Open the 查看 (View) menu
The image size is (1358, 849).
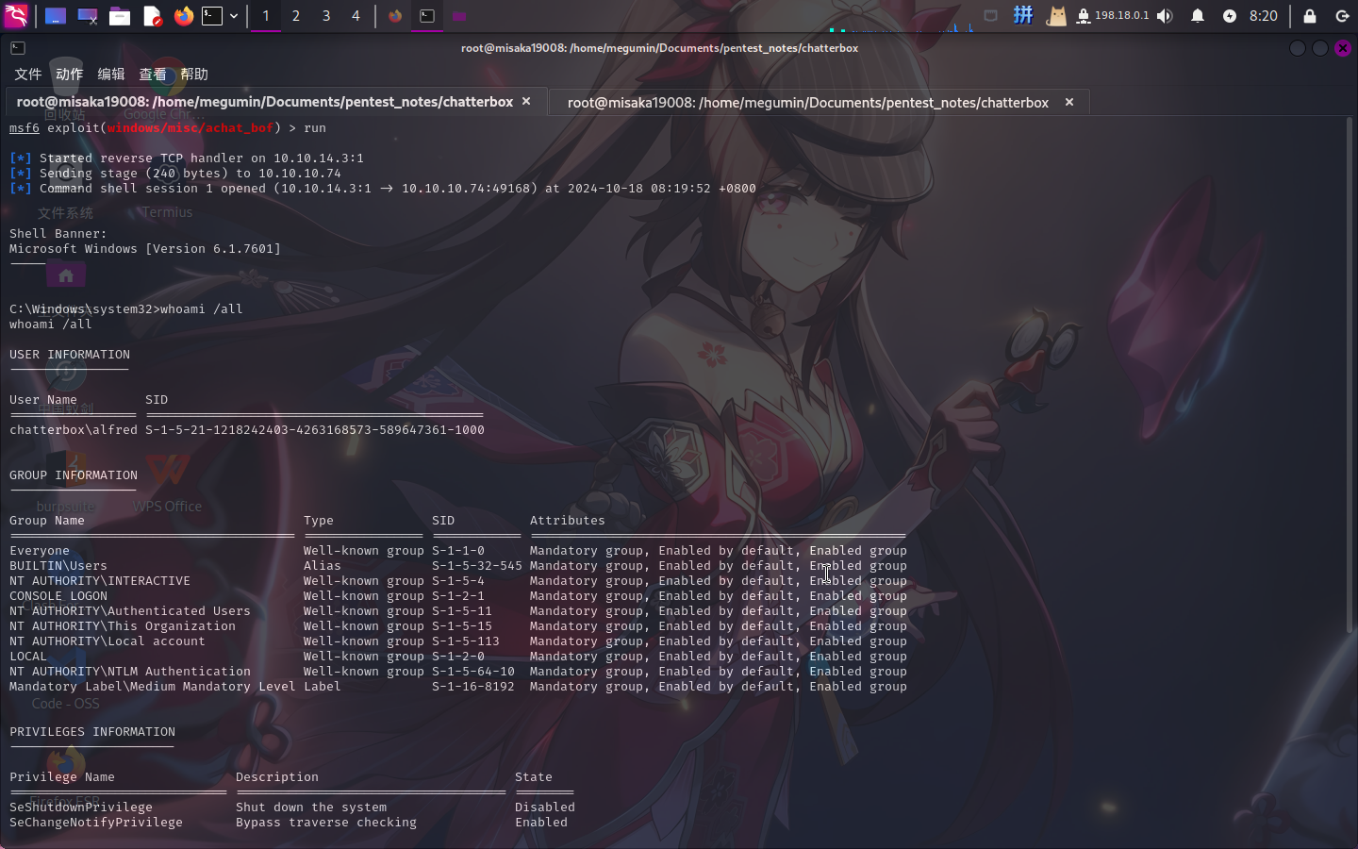click(x=153, y=74)
